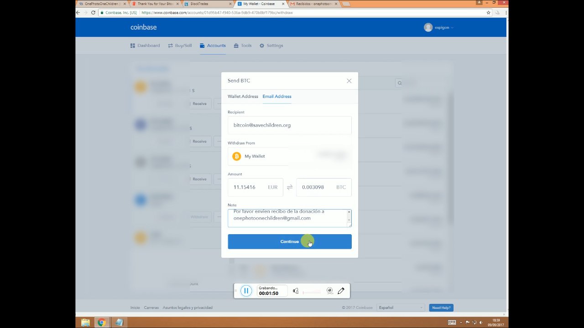The height and width of the screenshot is (328, 584).
Task: Reload the page
Action: pyautogui.click(x=94, y=13)
